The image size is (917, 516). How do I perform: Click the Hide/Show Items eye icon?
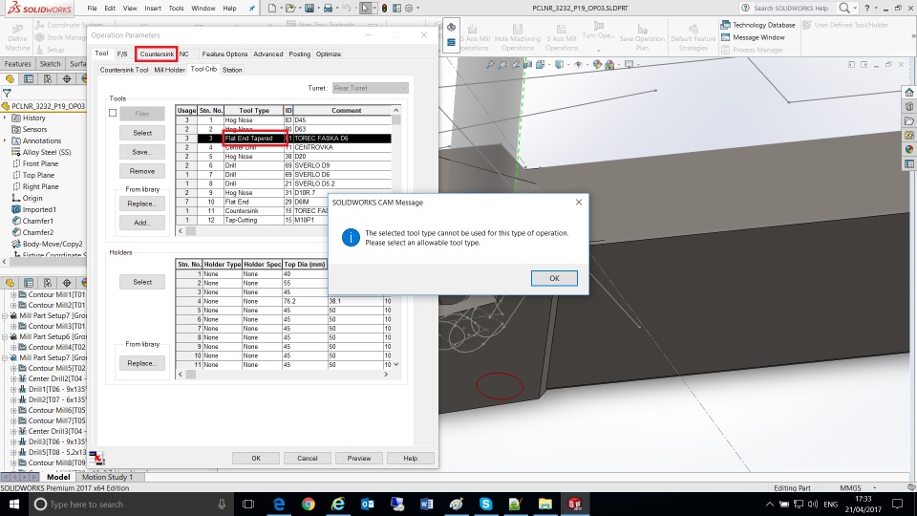tap(579, 64)
